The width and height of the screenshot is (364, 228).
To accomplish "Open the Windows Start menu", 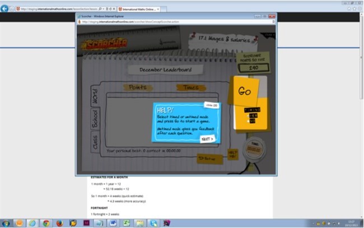I will (x=6, y=223).
